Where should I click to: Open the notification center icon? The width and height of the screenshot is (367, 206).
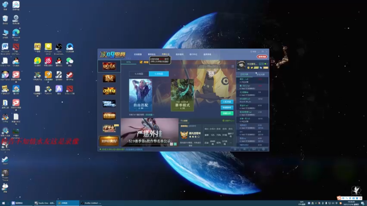point(363,203)
